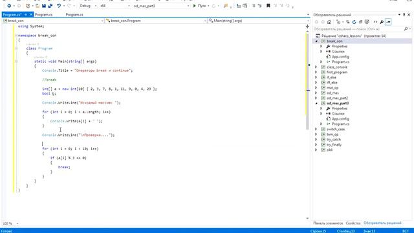414x233 pixels.
Task: Switch to Обозреватель решений bottom tab
Action: click(382, 223)
